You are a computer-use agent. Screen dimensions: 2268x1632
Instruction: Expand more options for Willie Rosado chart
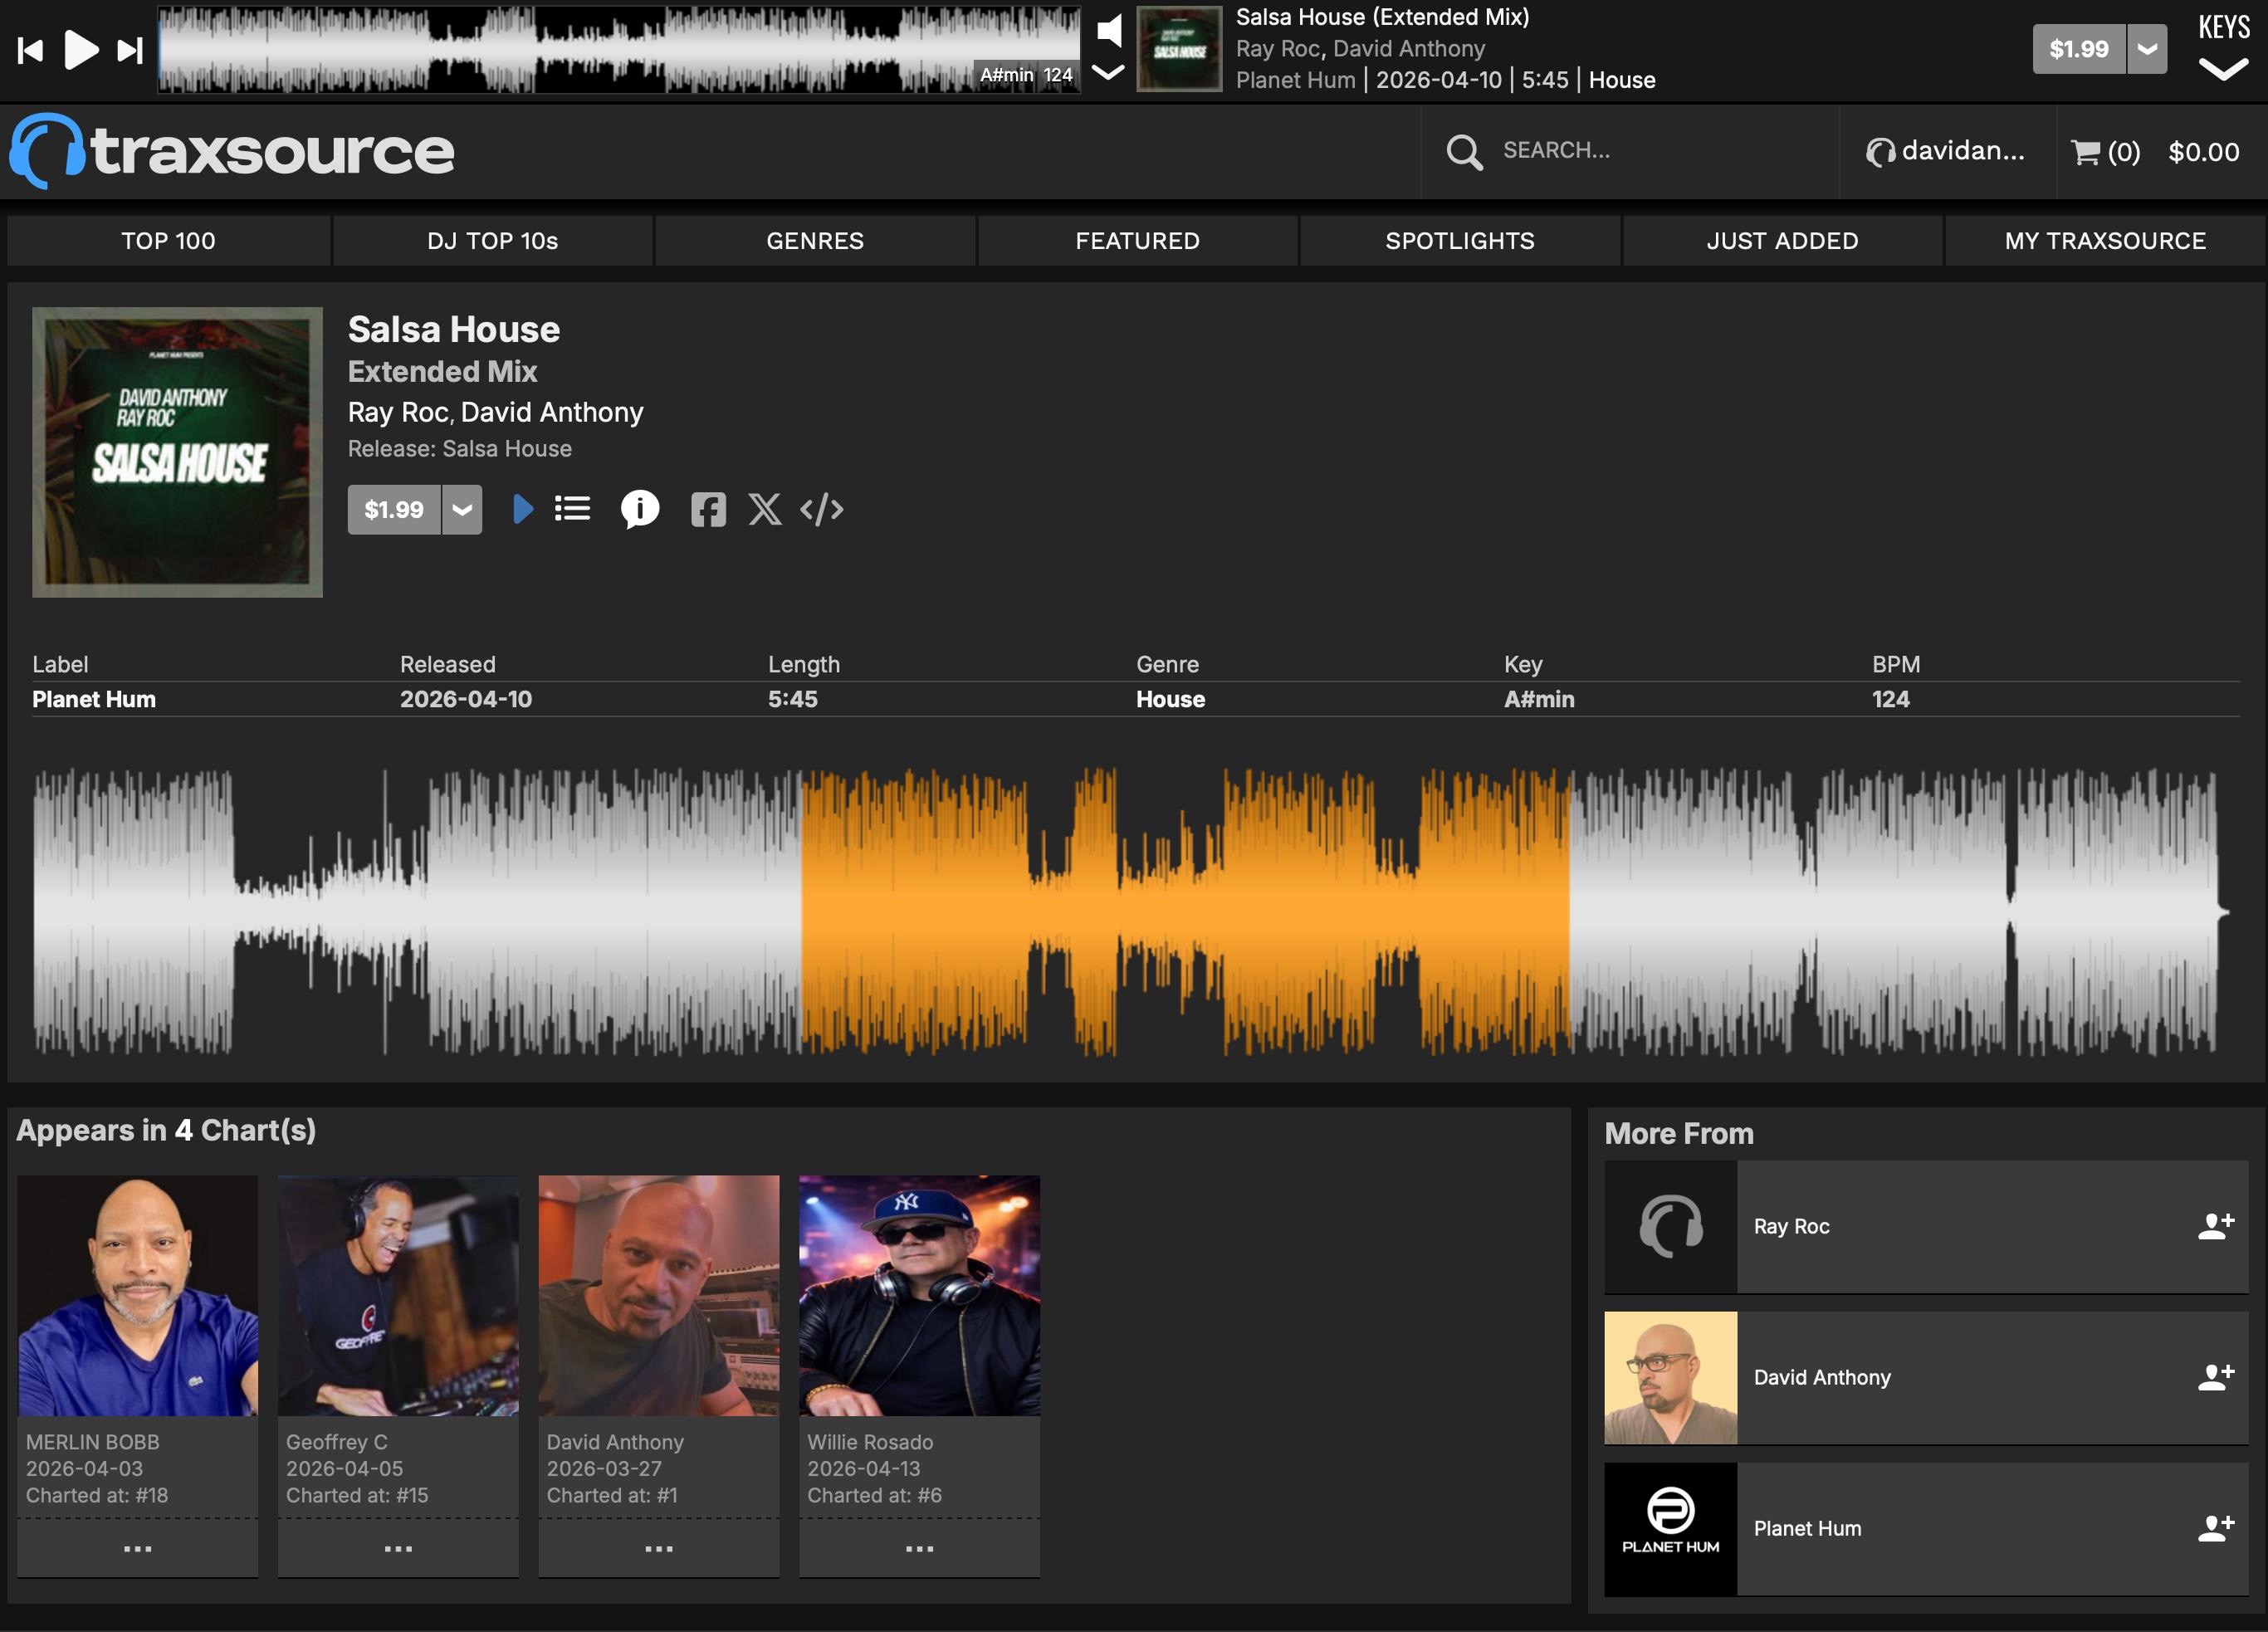919,1548
